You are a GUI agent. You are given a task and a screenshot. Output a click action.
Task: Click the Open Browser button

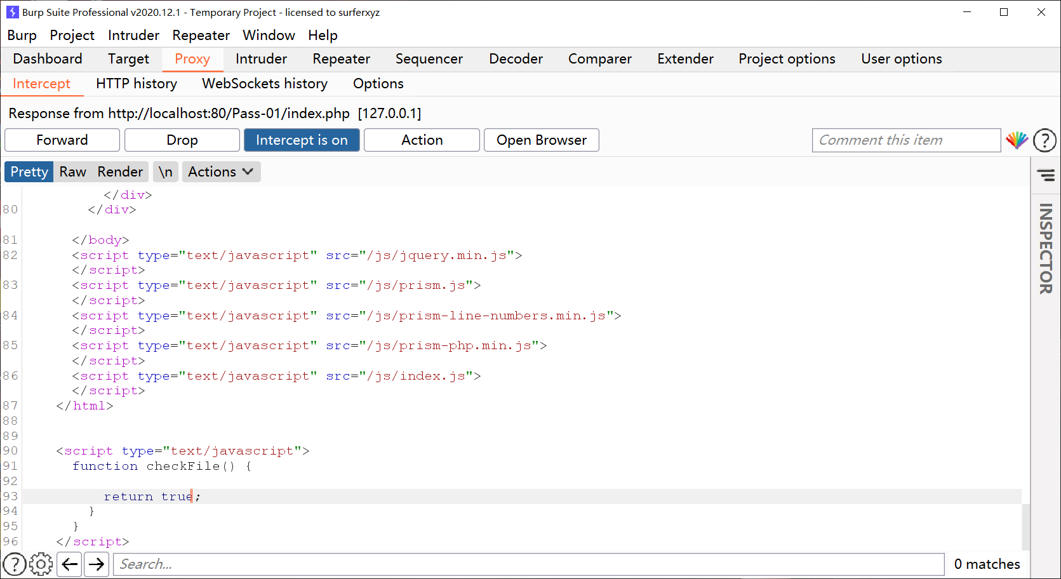[x=542, y=140]
